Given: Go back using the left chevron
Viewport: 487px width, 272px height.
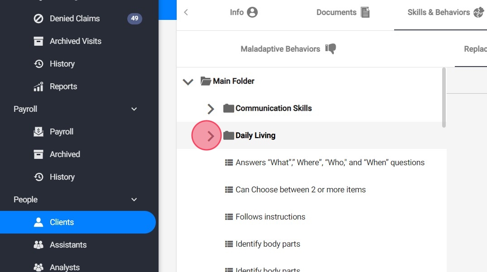Looking at the screenshot, I should [x=186, y=12].
